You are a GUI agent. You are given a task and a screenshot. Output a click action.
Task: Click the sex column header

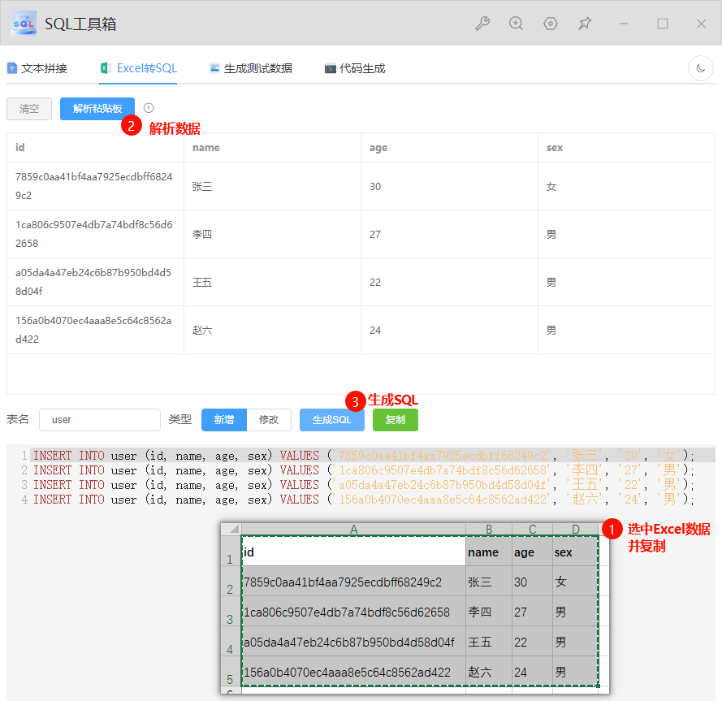pos(626,147)
